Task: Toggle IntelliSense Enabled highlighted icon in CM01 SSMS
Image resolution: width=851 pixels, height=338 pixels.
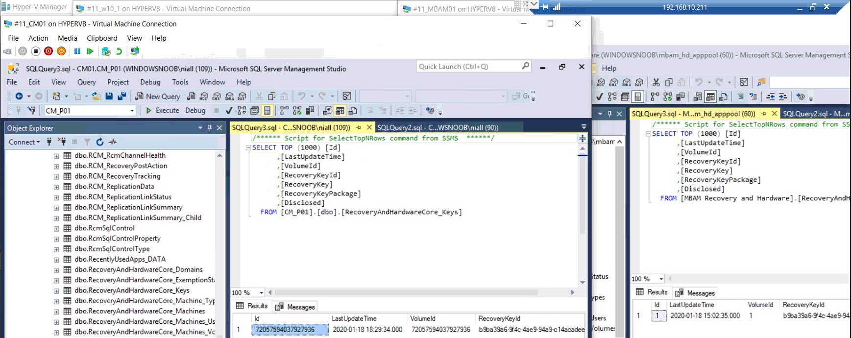Action: [x=267, y=111]
